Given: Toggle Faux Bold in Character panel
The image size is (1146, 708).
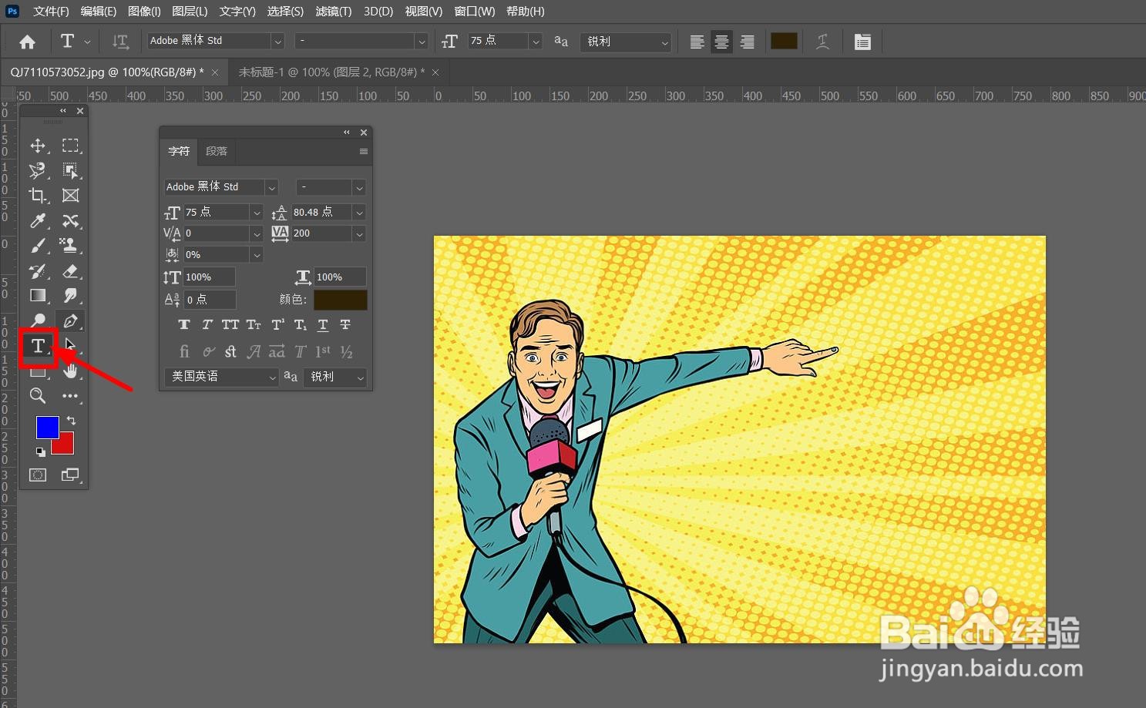Looking at the screenshot, I should tap(183, 325).
